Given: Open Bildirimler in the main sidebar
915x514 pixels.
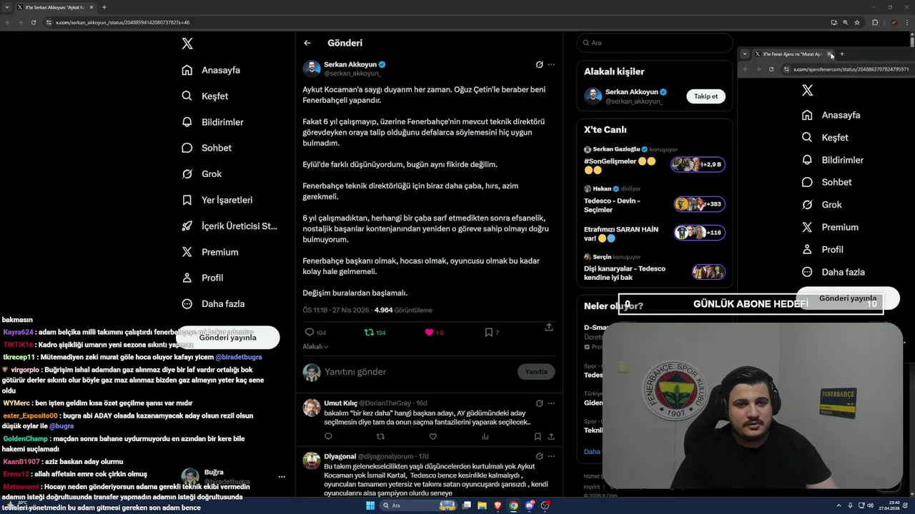Looking at the screenshot, I should [x=212, y=122].
